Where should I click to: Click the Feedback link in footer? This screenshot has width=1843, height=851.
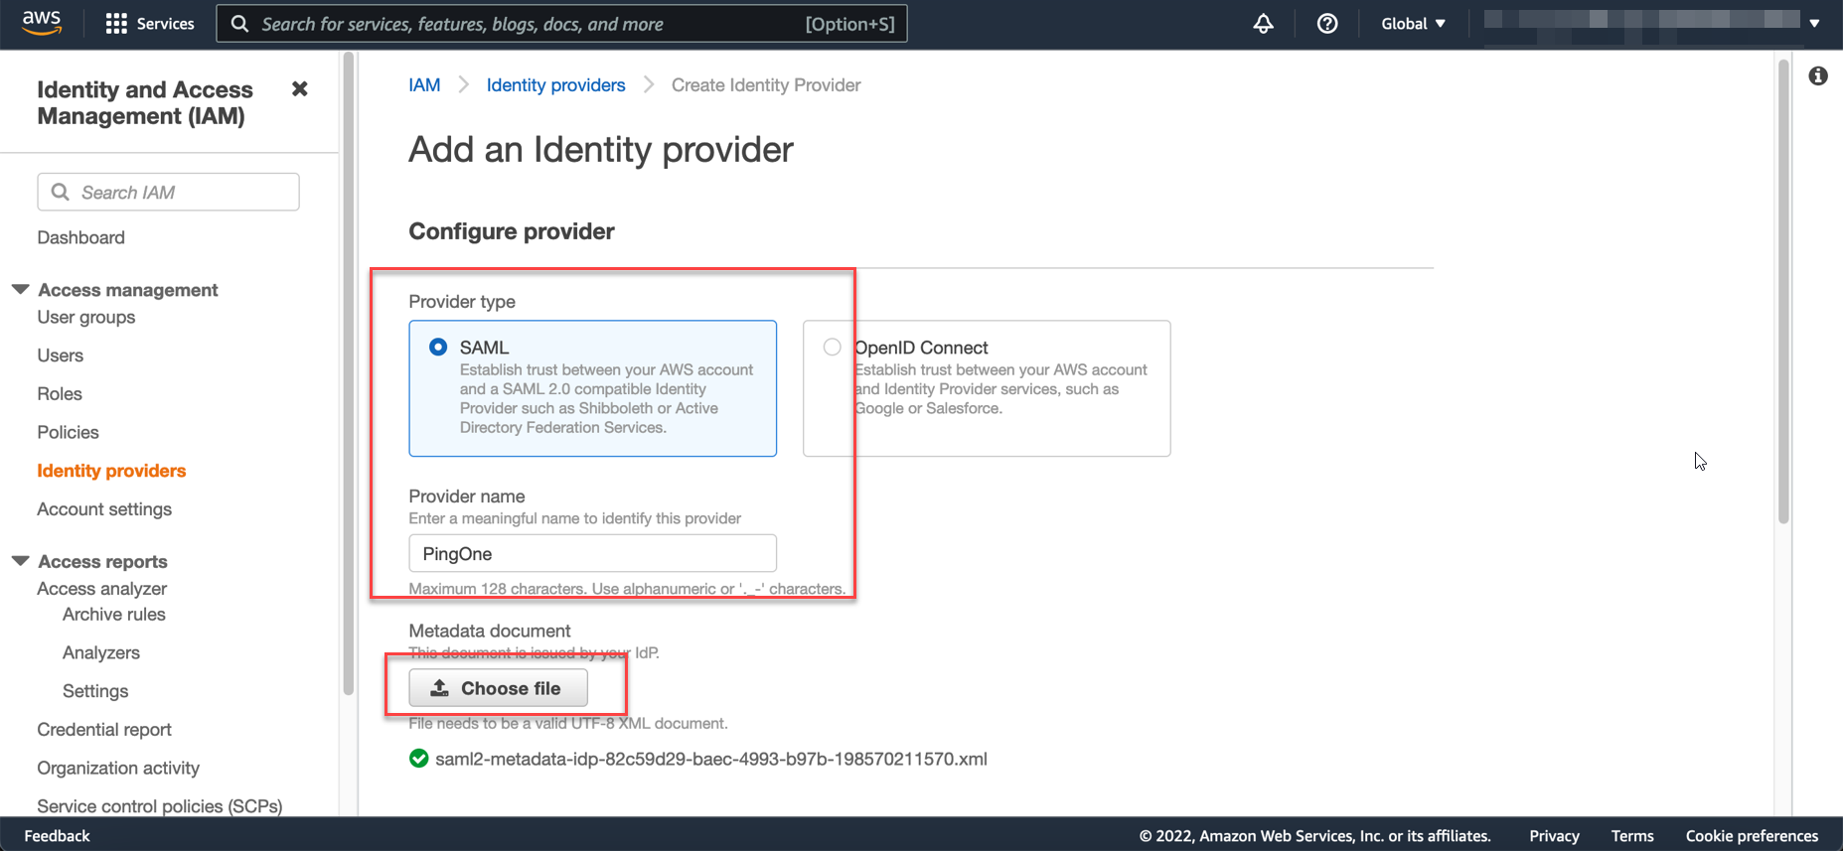pos(58,836)
